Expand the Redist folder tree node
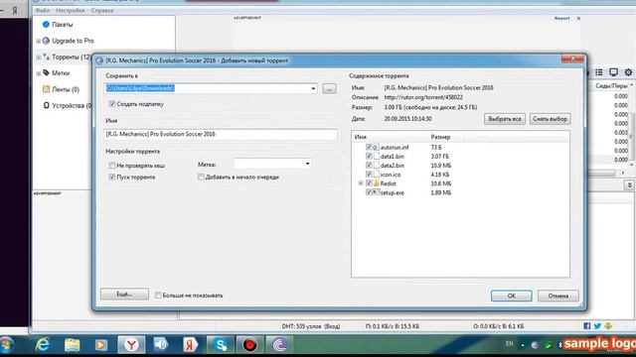 click(360, 182)
